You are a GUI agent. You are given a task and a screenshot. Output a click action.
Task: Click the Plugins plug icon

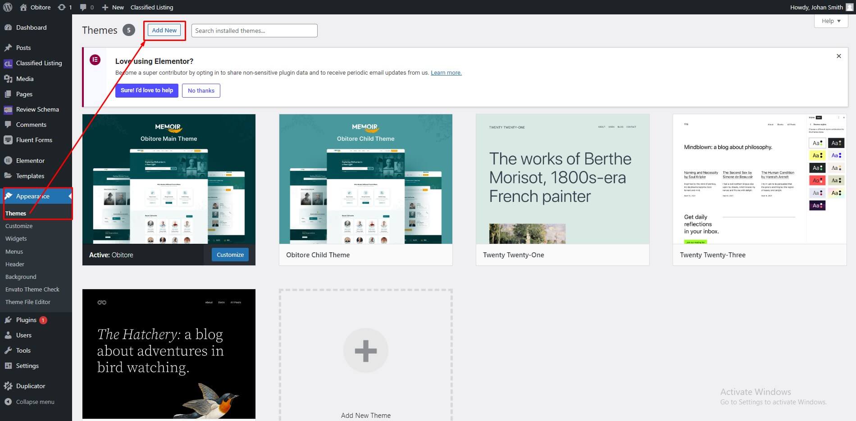[x=8, y=320]
